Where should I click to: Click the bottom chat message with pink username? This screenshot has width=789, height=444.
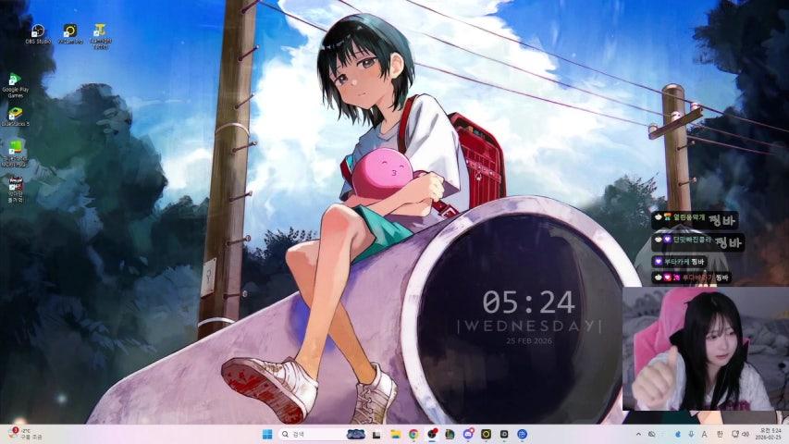(692, 277)
